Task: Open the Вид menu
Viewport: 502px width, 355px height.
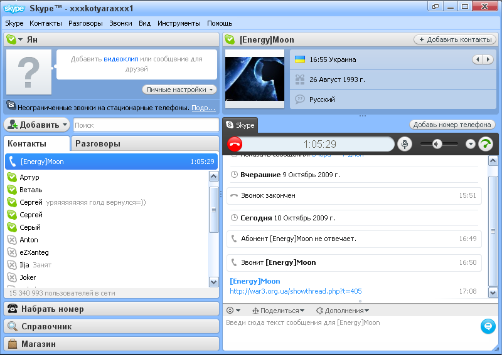Action: 144,23
